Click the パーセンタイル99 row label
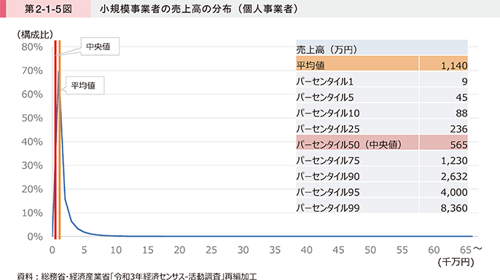500x280 pixels. pyautogui.click(x=328, y=208)
